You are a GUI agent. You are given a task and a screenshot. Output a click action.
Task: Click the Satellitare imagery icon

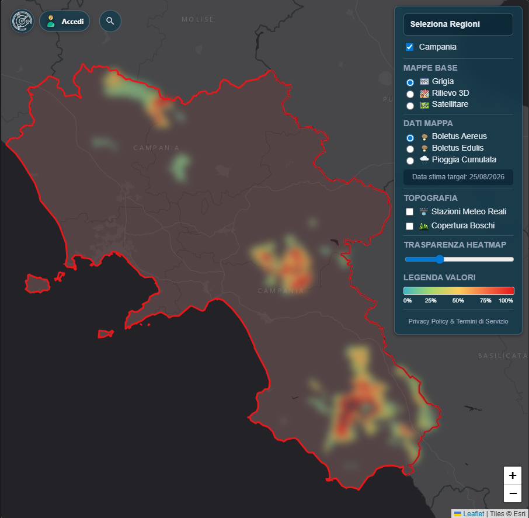(424, 105)
